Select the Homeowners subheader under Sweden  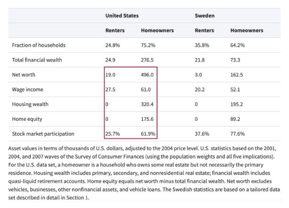(247, 30)
